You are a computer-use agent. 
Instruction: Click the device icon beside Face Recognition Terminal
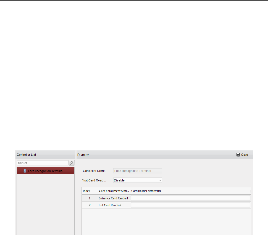(25, 171)
